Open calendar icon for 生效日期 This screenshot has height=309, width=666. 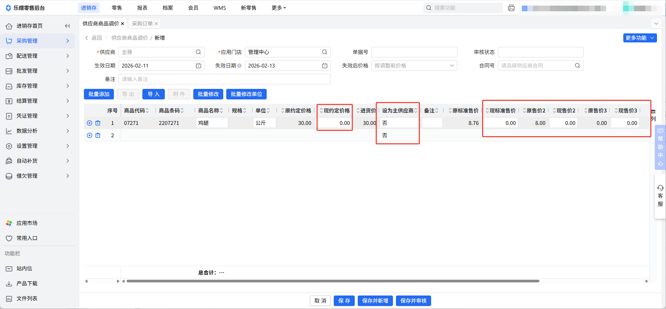(x=199, y=66)
